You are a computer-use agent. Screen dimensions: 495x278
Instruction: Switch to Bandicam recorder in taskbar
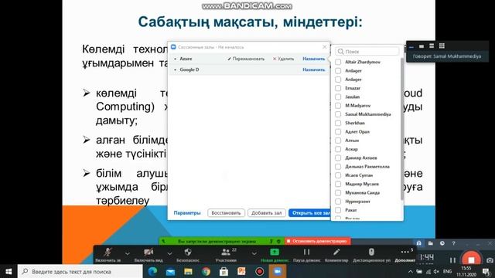point(260,271)
